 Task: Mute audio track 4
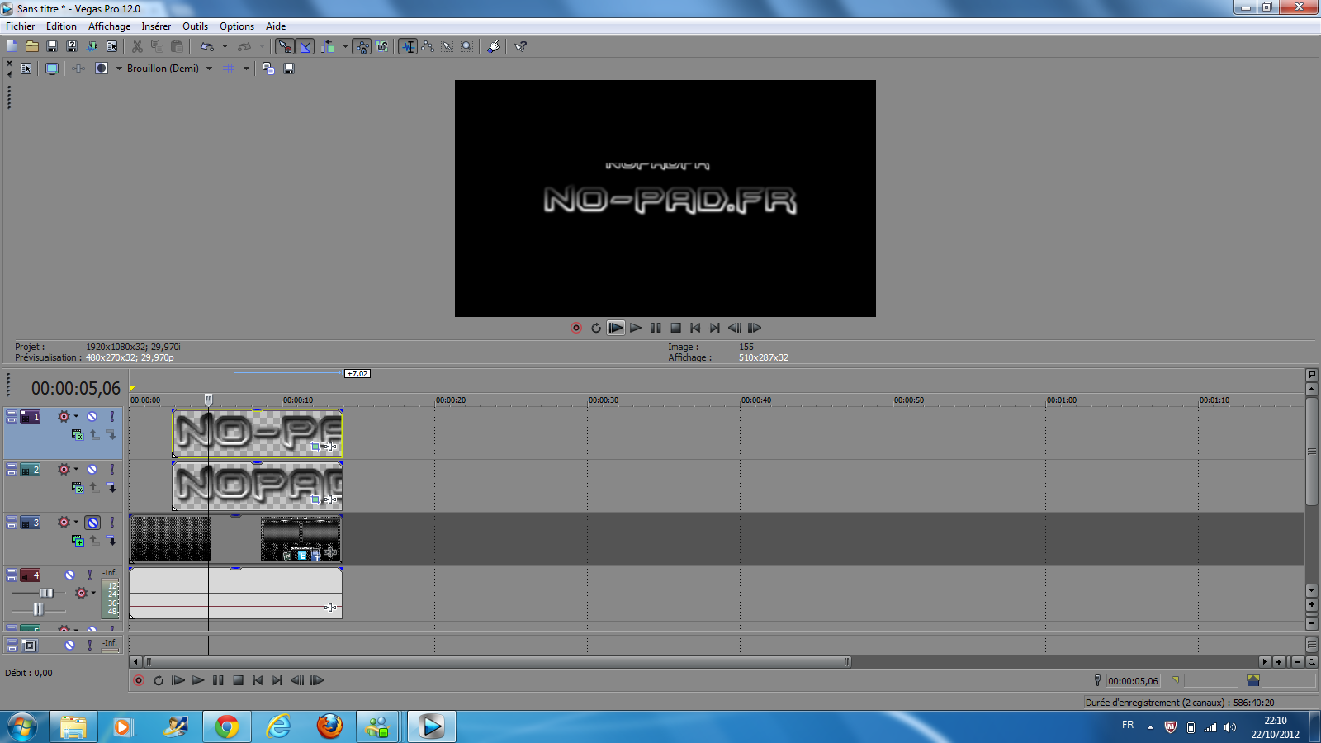69,575
